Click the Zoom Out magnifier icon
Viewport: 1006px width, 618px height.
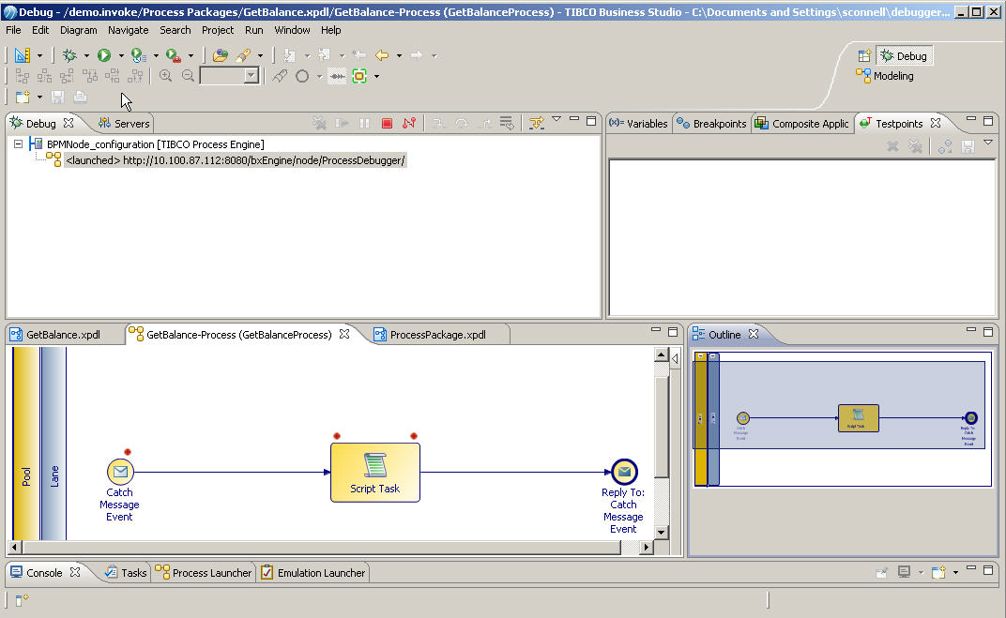(188, 76)
